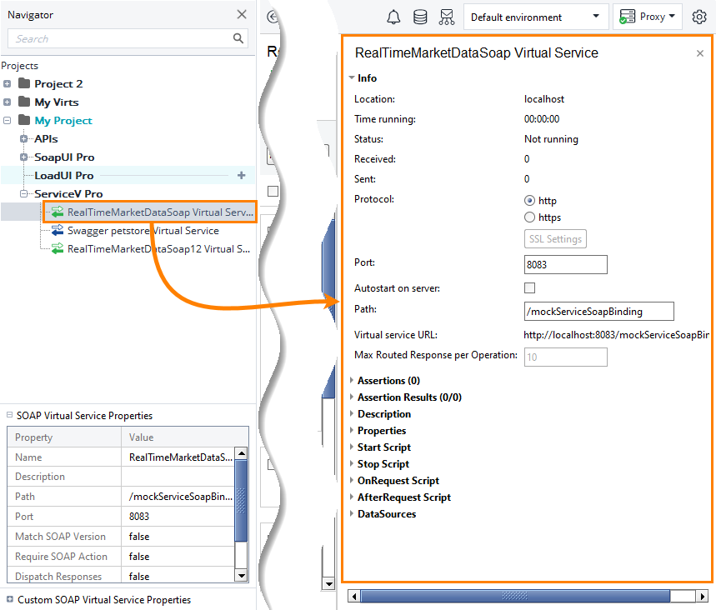Close the Navigator panel
Viewport: 716px width, 610px height.
(242, 15)
